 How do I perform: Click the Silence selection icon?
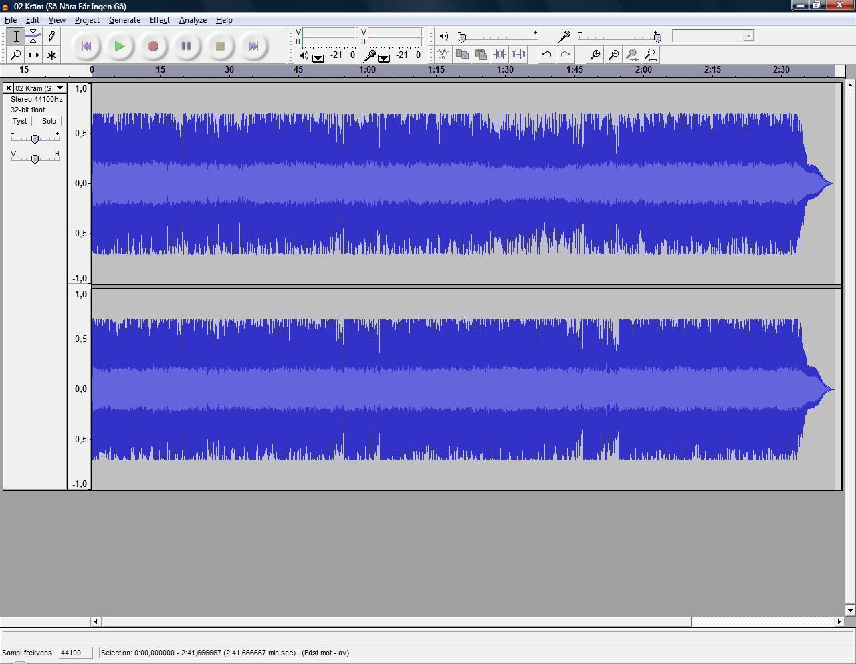(518, 55)
